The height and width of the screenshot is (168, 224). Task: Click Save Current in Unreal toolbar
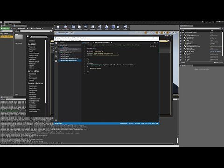58,28
